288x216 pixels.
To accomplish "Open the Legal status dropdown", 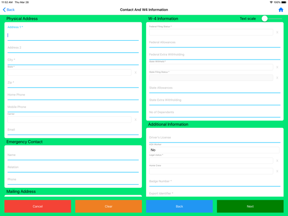I will [x=211, y=161].
